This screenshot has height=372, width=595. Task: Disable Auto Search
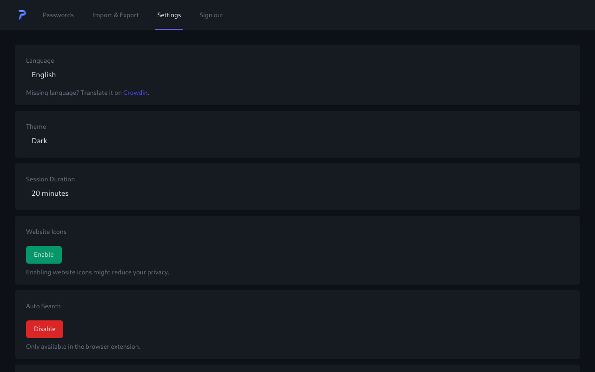coord(45,329)
